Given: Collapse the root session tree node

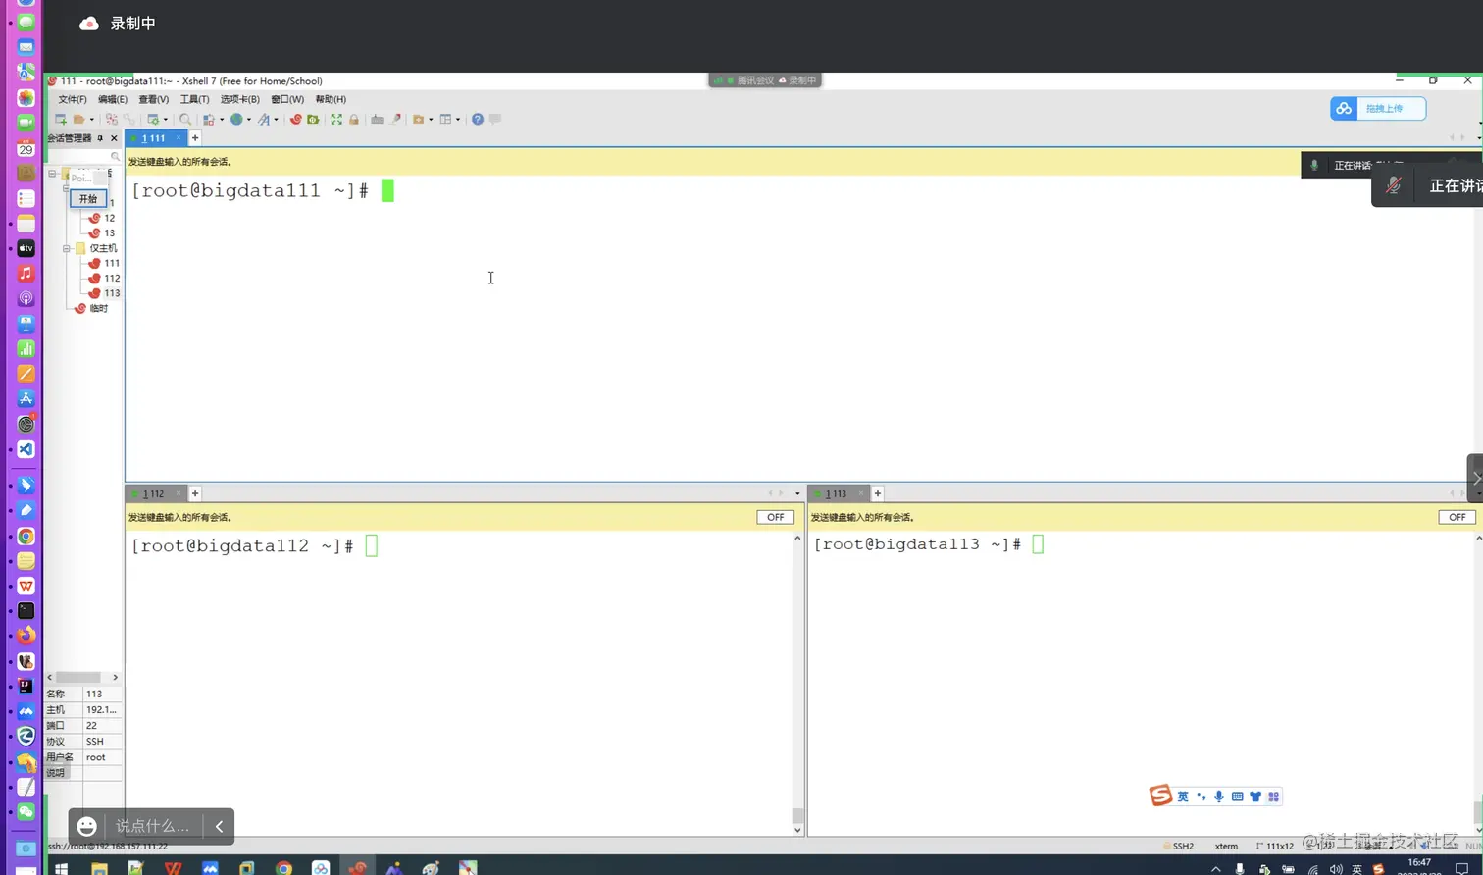Looking at the screenshot, I should (x=52, y=174).
